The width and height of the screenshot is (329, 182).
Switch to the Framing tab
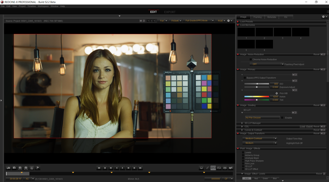[257, 17]
